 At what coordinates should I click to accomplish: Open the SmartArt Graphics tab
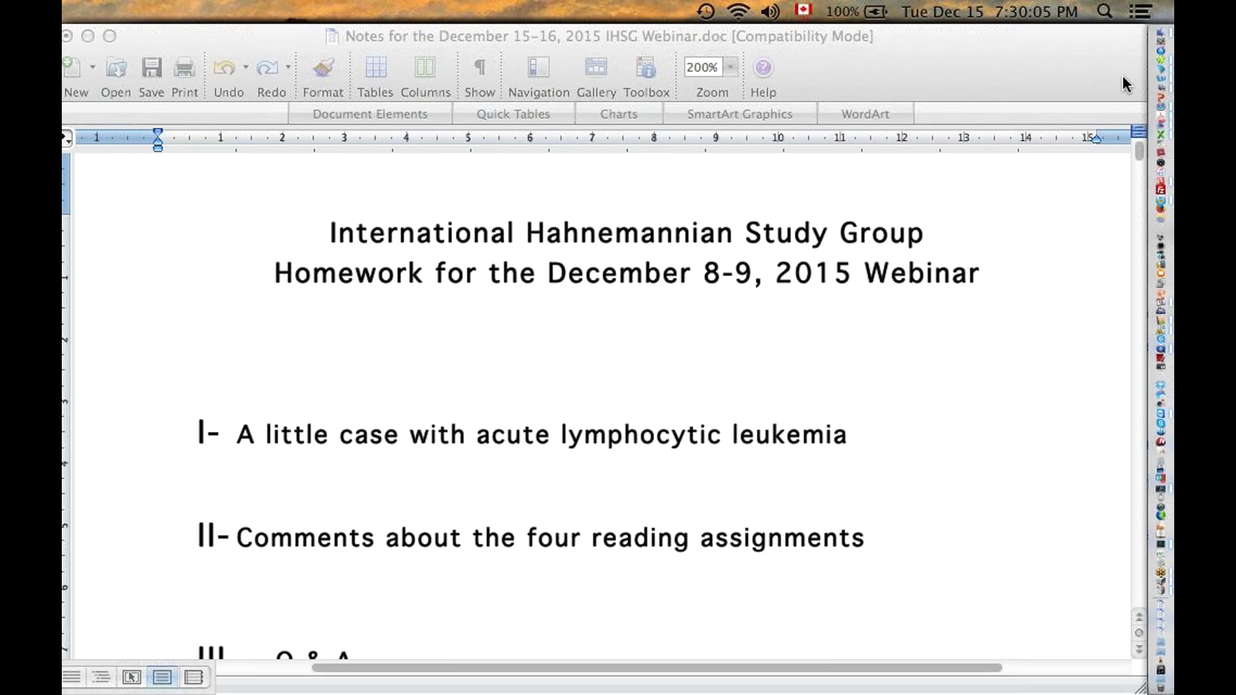[740, 113]
